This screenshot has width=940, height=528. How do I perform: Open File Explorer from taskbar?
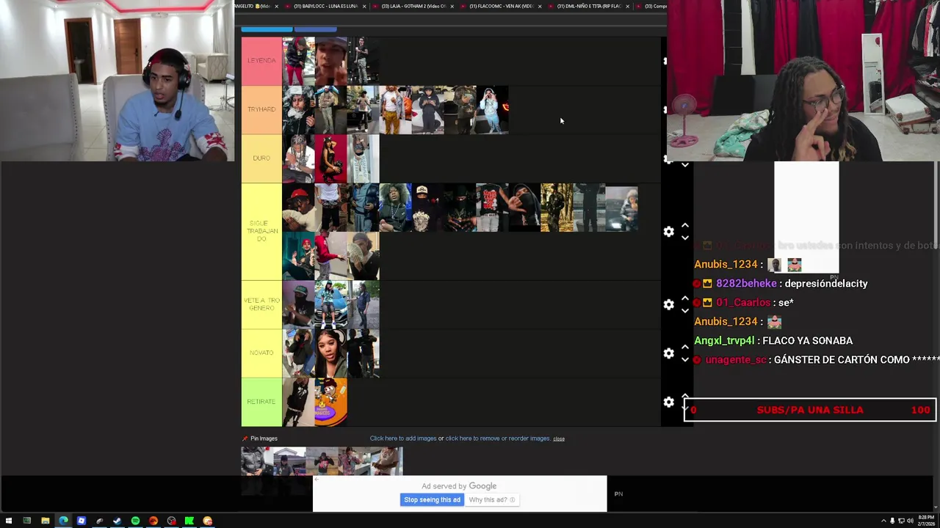coord(45,521)
